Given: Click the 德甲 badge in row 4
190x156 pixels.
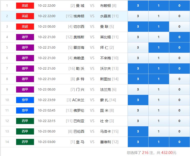Looking at the screenshot, I should coord(25,37).
